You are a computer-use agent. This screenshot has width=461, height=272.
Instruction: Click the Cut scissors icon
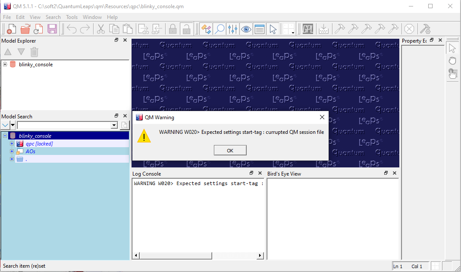click(101, 29)
